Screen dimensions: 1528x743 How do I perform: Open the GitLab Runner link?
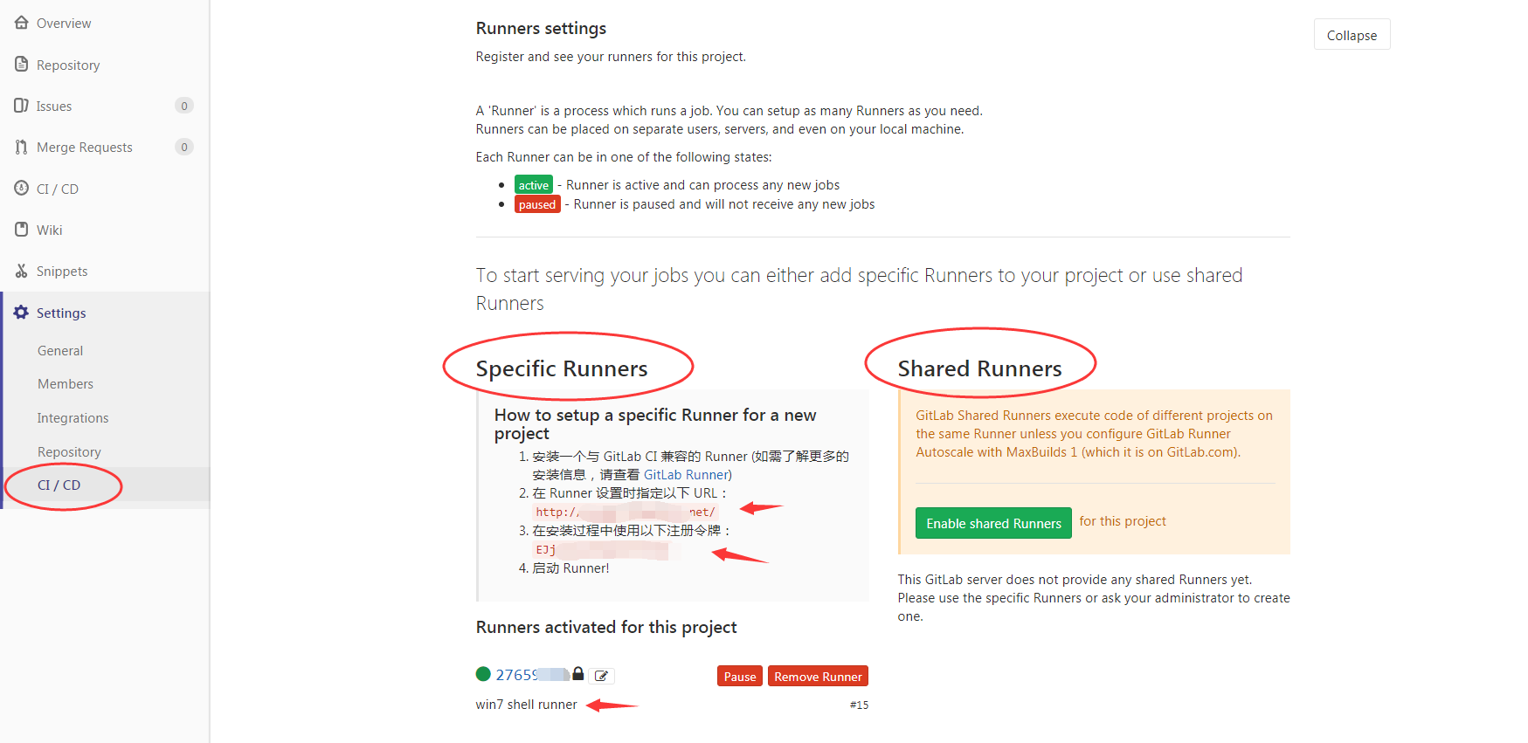tap(686, 475)
